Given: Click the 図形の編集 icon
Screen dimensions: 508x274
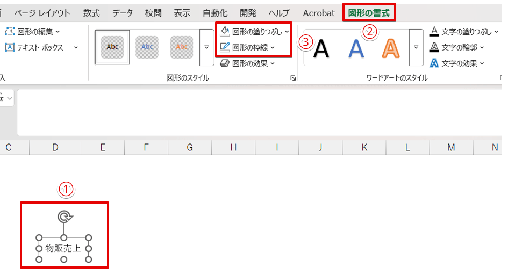Looking at the screenshot, I should tap(10, 32).
